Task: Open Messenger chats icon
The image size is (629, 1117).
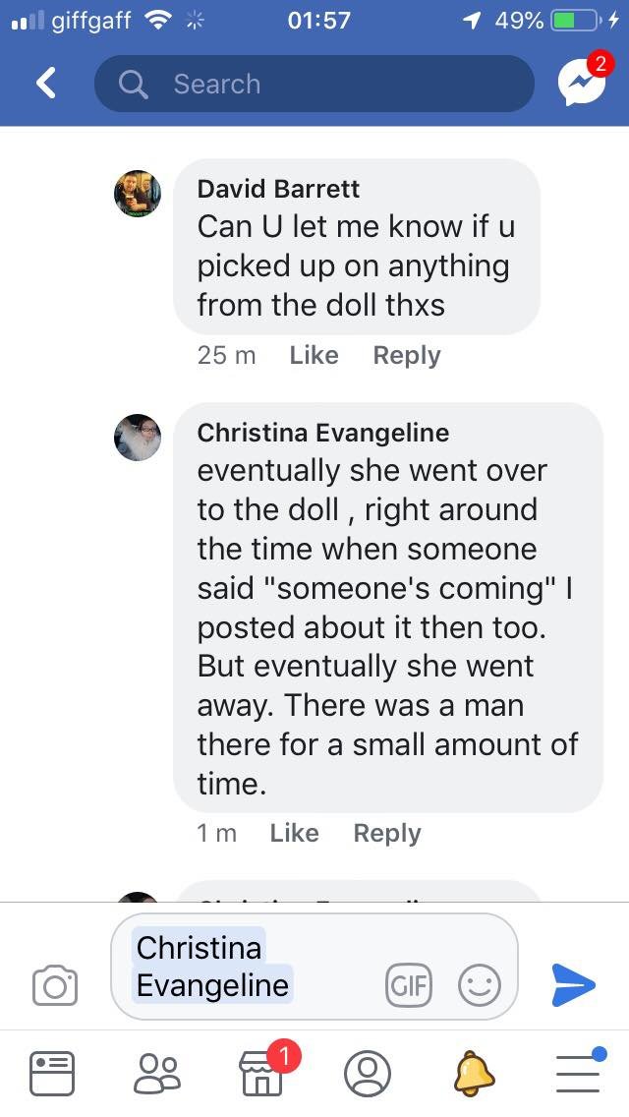Action: 581,84
